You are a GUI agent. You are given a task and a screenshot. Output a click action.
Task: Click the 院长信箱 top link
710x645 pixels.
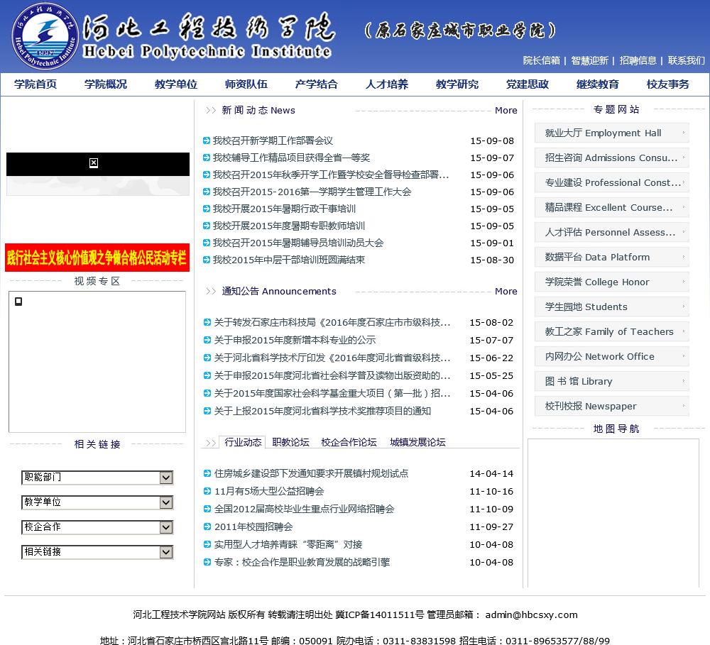coord(542,60)
